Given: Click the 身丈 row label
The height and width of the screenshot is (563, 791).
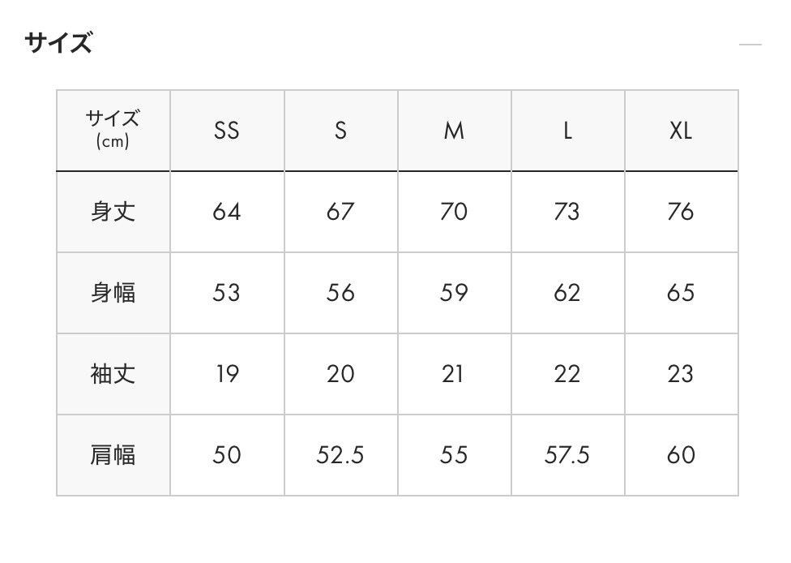Looking at the screenshot, I should 113,212.
